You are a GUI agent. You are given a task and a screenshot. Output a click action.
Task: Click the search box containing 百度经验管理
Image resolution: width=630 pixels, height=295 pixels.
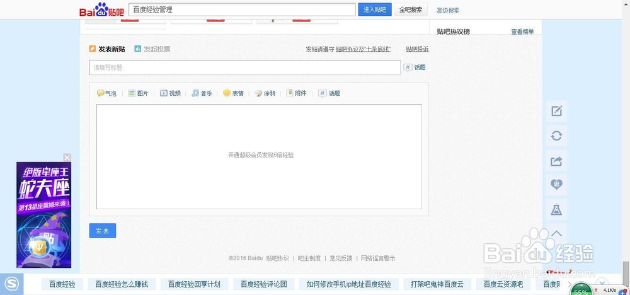(242, 9)
